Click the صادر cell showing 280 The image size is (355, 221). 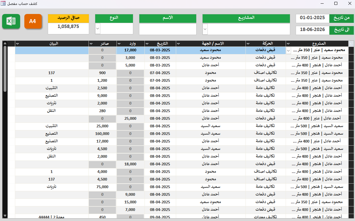click(102, 111)
